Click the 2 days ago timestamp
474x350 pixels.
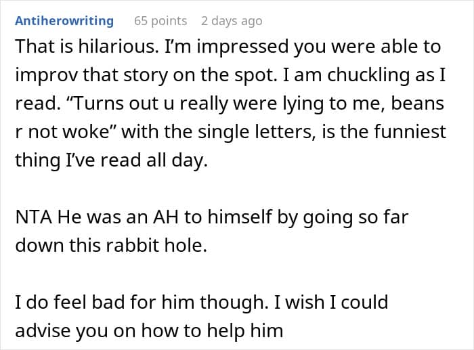pyautogui.click(x=232, y=21)
